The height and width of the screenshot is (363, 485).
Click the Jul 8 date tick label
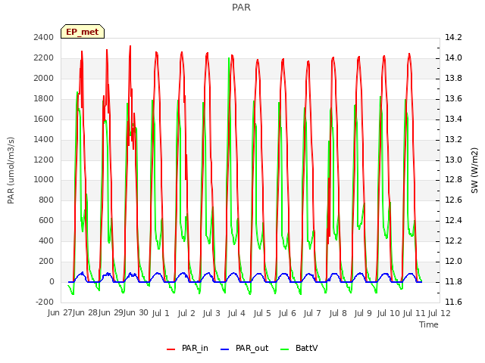click(338, 313)
